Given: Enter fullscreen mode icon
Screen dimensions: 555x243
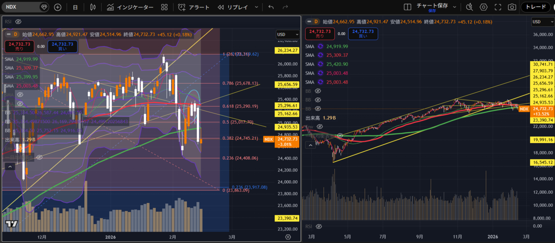Looking at the screenshot, I should (x=498, y=7).
